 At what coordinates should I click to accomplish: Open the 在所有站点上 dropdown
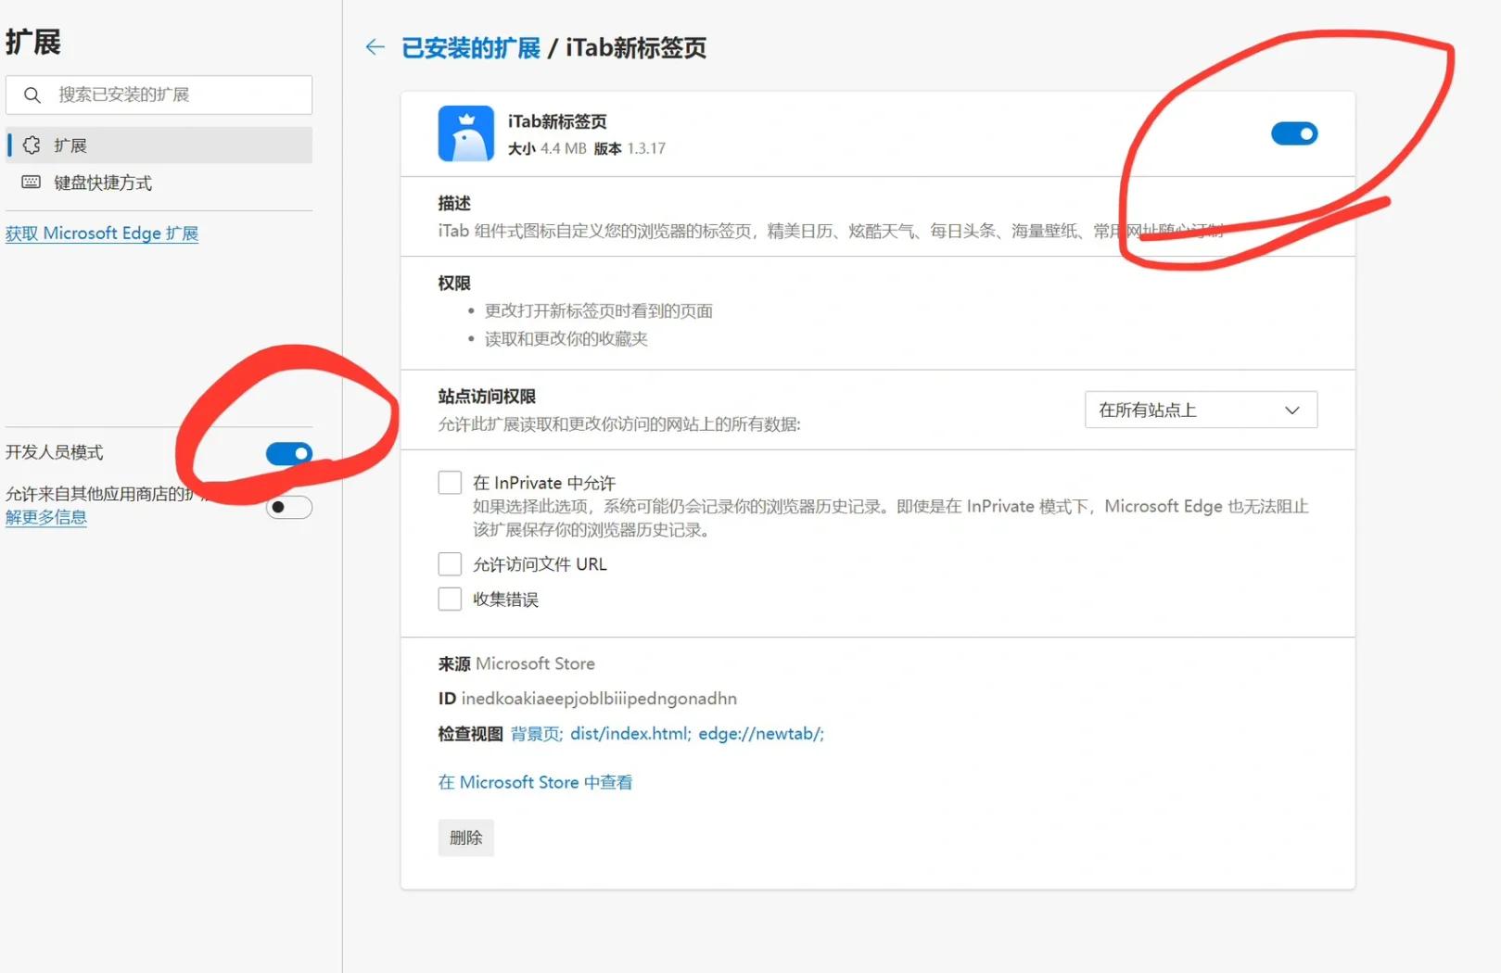[1201, 410]
